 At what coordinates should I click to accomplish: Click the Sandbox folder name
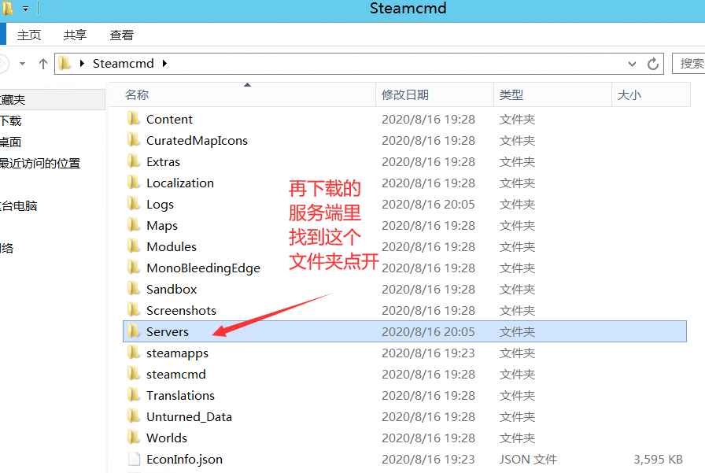(172, 289)
